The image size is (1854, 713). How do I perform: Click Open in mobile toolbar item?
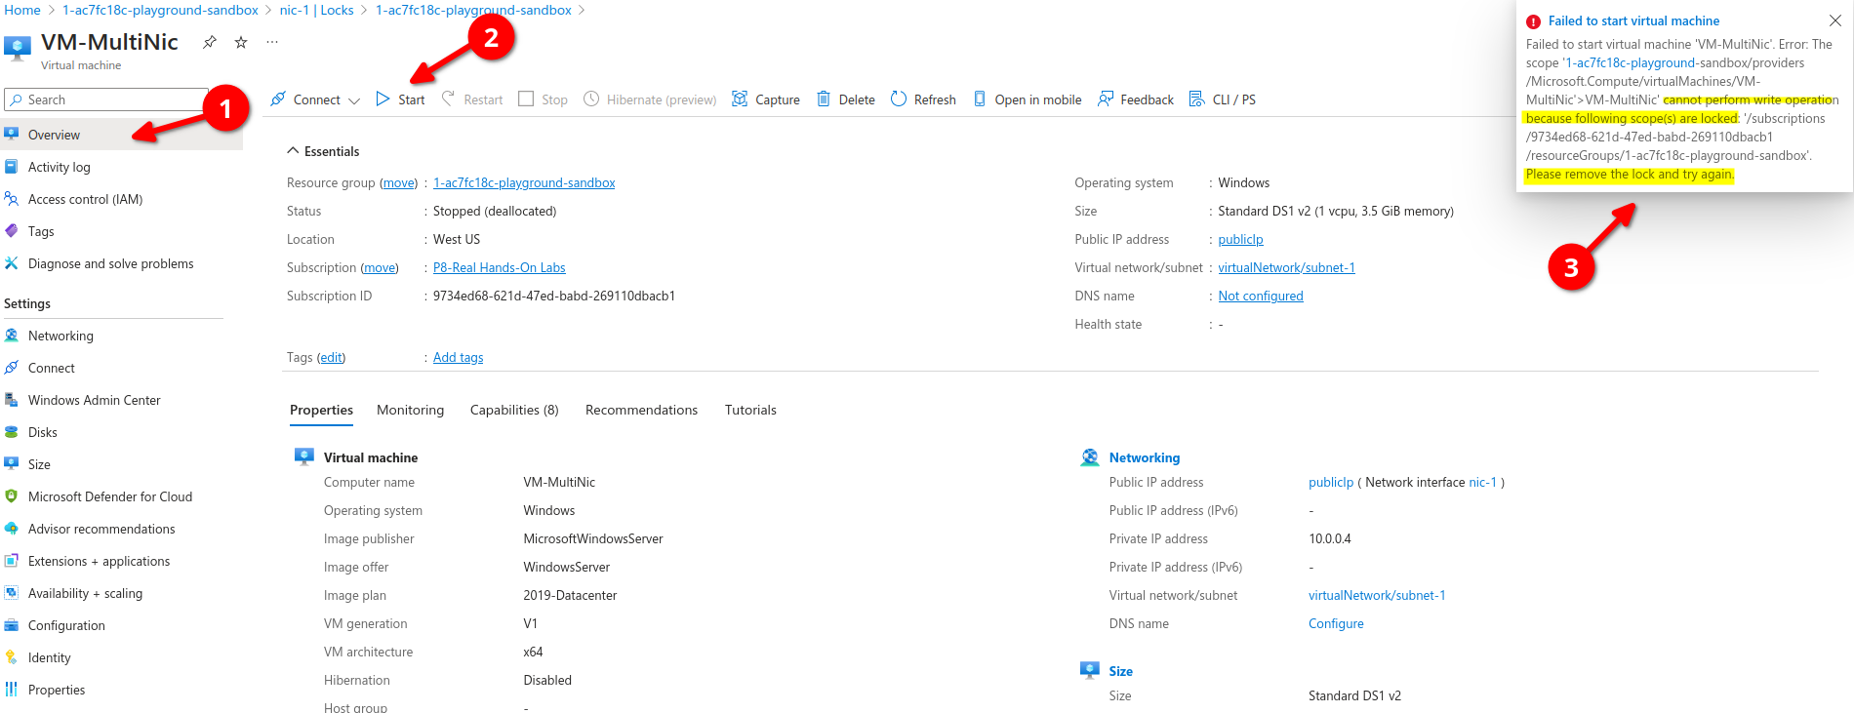[1028, 99]
